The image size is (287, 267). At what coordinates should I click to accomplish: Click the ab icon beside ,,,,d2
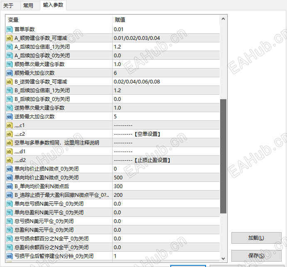click(x=9, y=160)
